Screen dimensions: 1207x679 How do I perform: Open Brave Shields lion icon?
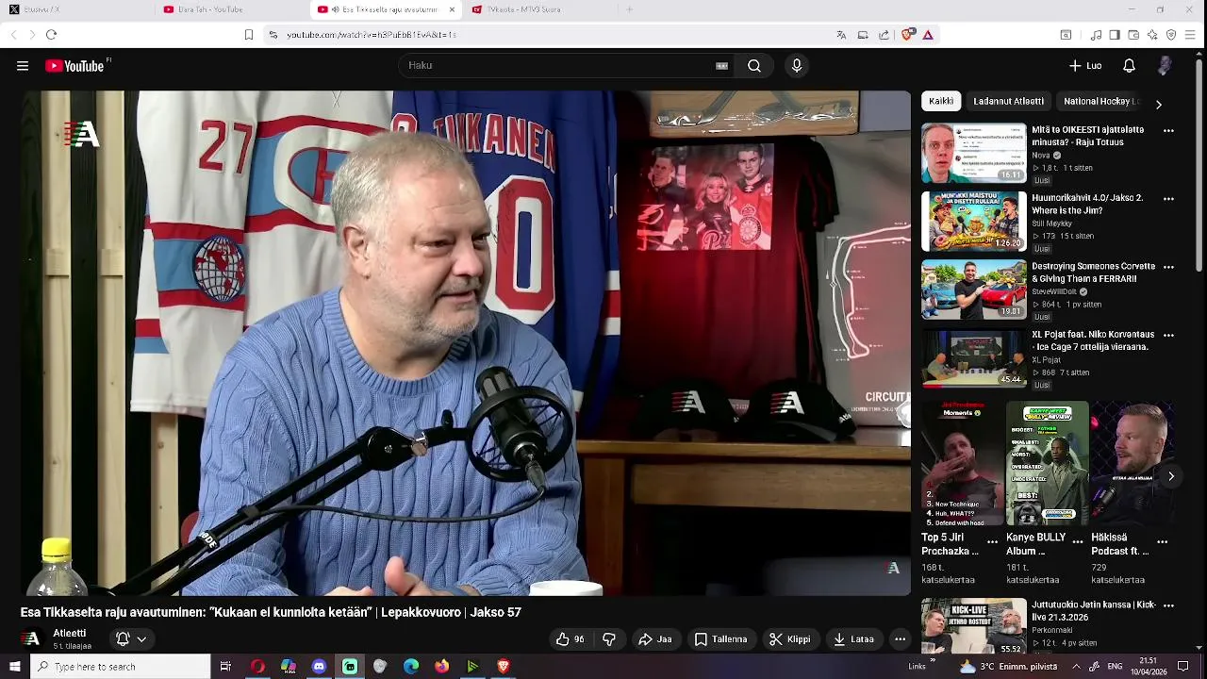[x=907, y=35]
